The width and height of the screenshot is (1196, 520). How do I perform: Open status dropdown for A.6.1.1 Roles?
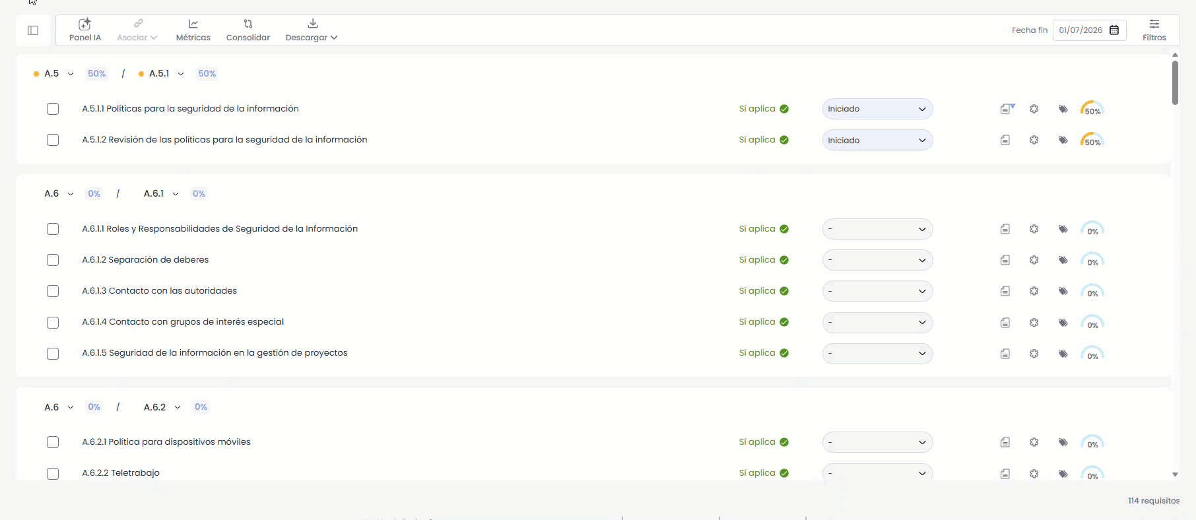point(877,229)
